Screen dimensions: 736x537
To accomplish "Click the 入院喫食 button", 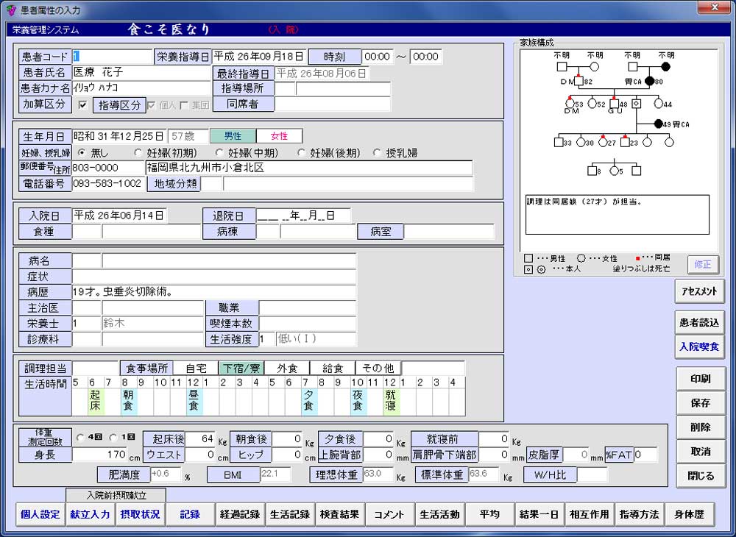I will [x=699, y=347].
